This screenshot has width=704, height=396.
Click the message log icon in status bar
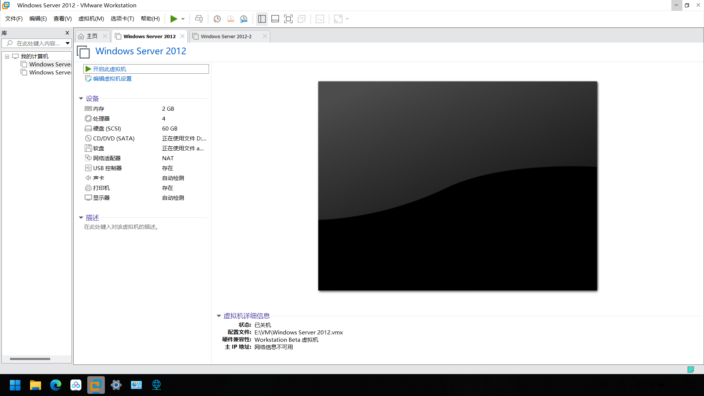[690, 369]
